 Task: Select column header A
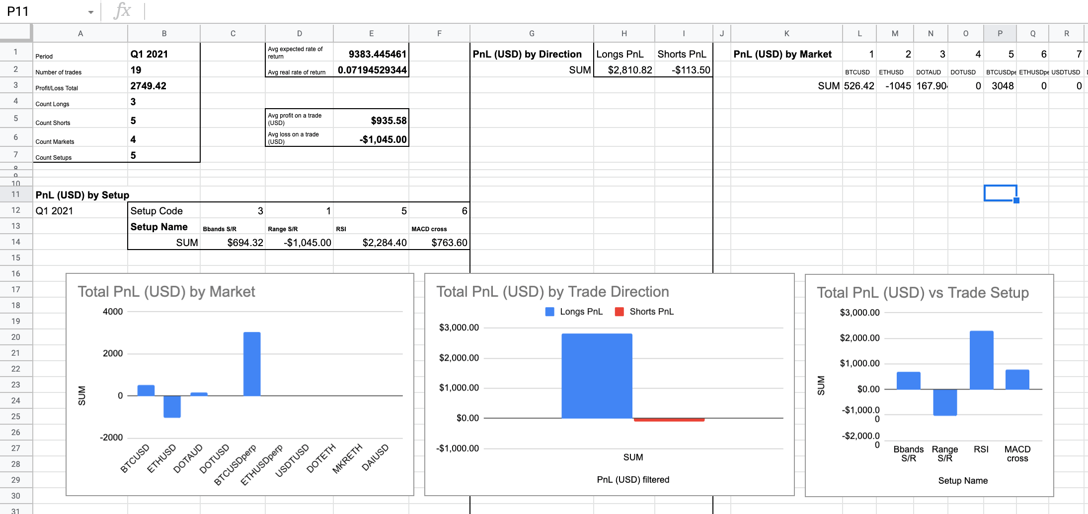(x=80, y=33)
